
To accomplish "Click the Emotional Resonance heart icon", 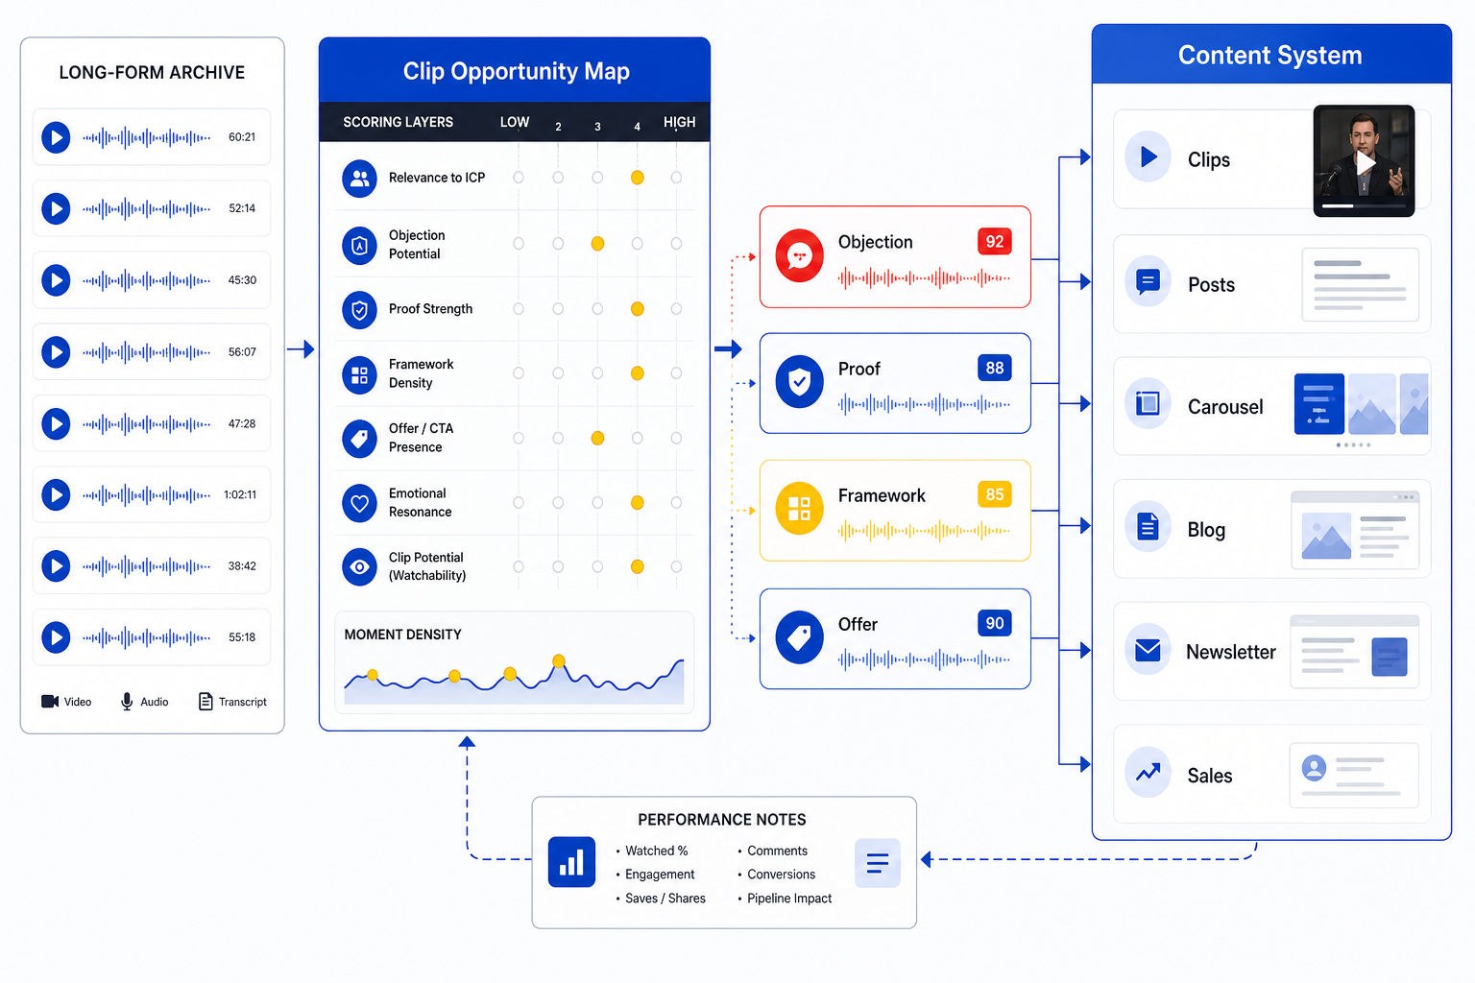I will coord(359,503).
